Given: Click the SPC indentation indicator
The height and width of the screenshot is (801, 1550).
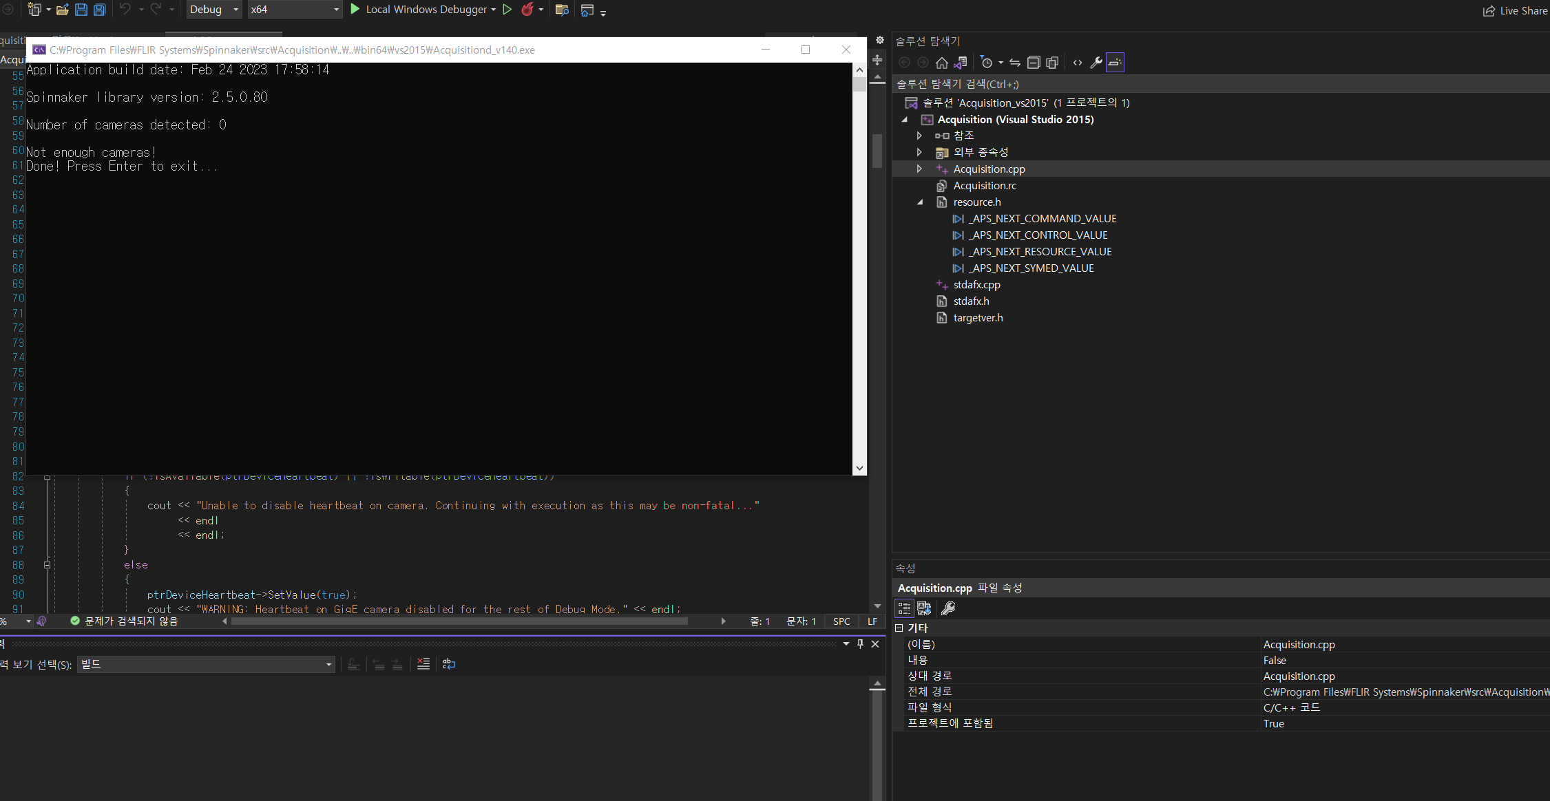Looking at the screenshot, I should pyautogui.click(x=841, y=621).
